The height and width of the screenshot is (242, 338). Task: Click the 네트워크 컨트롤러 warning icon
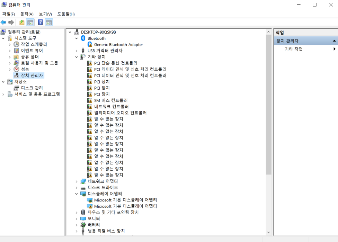coord(90,106)
